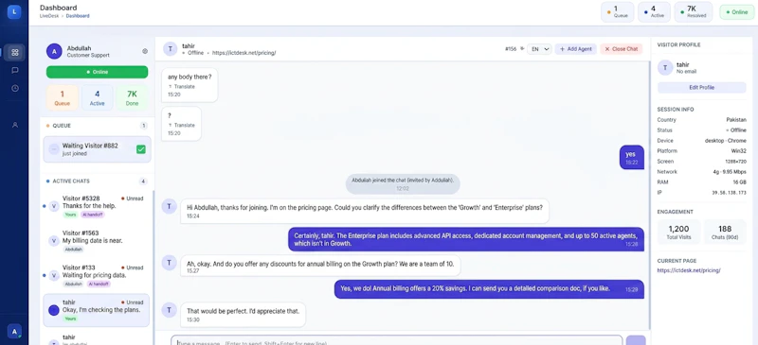758x345 pixels.
Task: Click the LiveDesk logo in the sidebar
Action: (14, 12)
